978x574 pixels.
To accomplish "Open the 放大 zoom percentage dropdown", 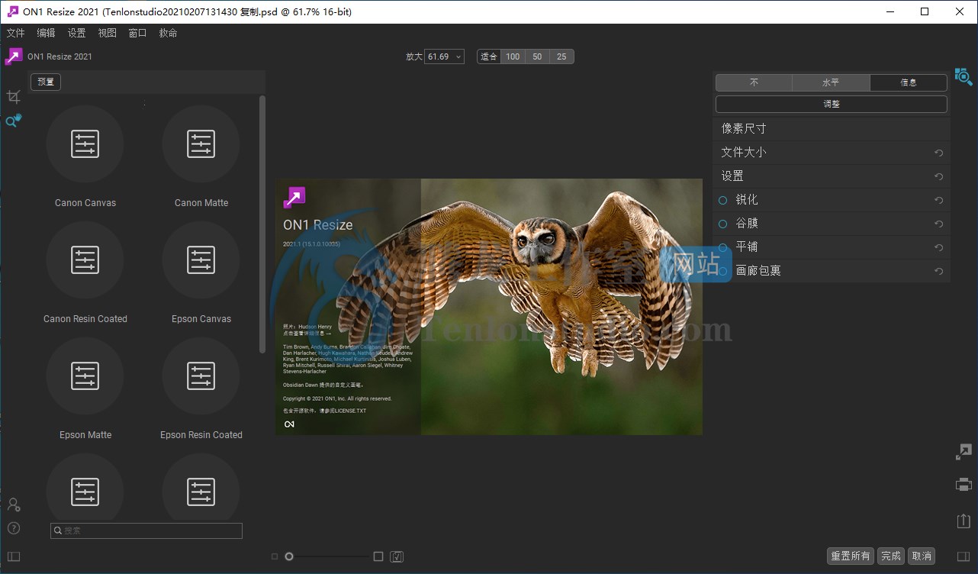I will [444, 56].
